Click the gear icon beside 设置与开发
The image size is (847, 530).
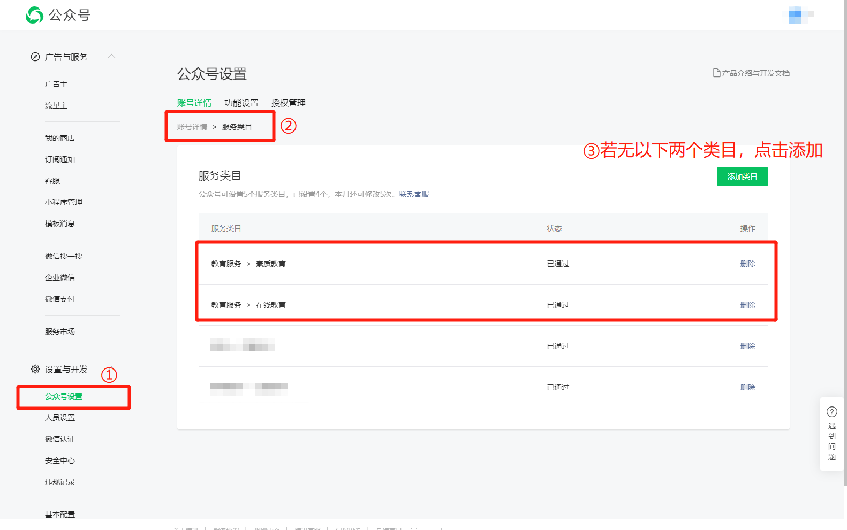35,369
